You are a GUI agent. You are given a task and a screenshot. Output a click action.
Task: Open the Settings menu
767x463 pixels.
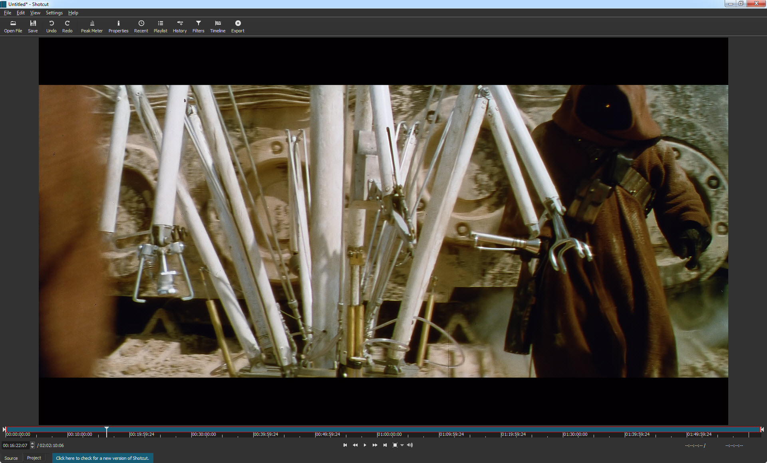pos(54,13)
